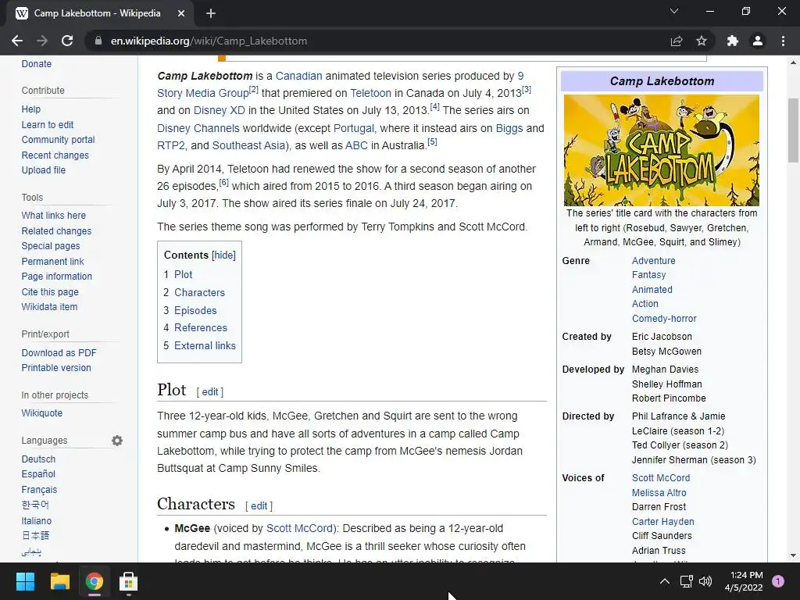Click the browser forward arrow
This screenshot has width=800, height=600.
point(42,41)
